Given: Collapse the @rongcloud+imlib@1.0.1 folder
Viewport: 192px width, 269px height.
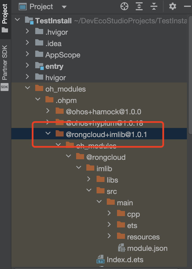Looking at the screenshot, I should [48, 133].
